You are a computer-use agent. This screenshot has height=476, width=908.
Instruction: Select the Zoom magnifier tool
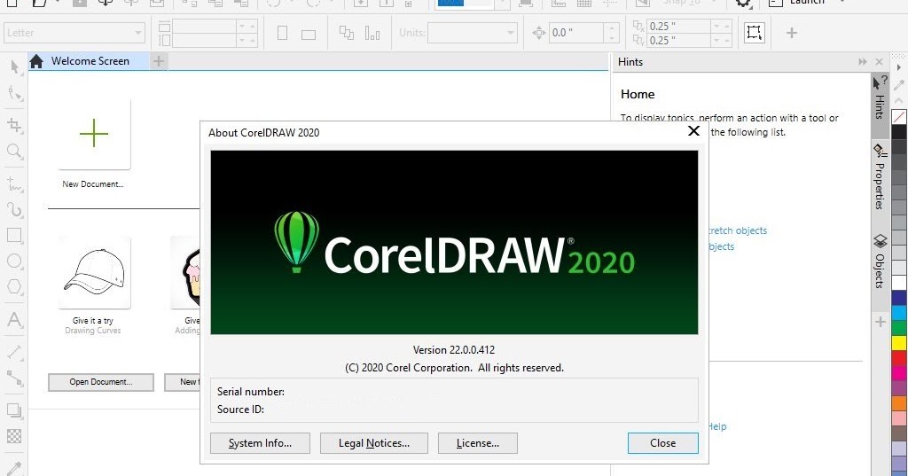tap(14, 152)
